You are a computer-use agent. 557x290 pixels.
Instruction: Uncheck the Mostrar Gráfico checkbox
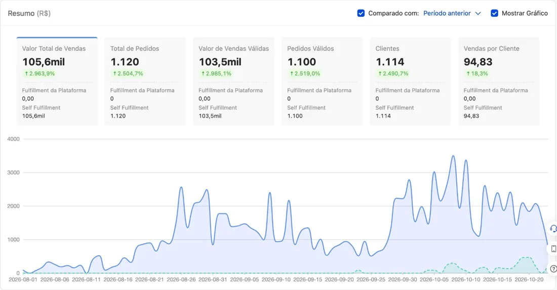(495, 13)
